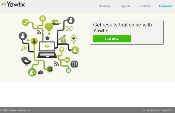
Task: Click the bar chart growth icon
Action: coord(63,39)
